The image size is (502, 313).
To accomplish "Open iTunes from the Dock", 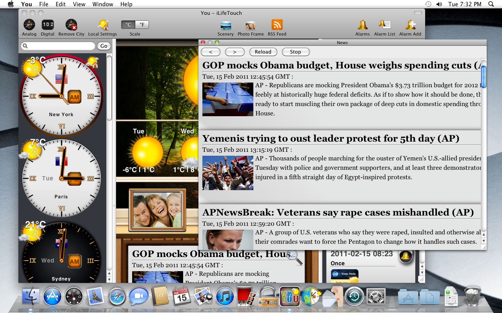I will (225, 296).
